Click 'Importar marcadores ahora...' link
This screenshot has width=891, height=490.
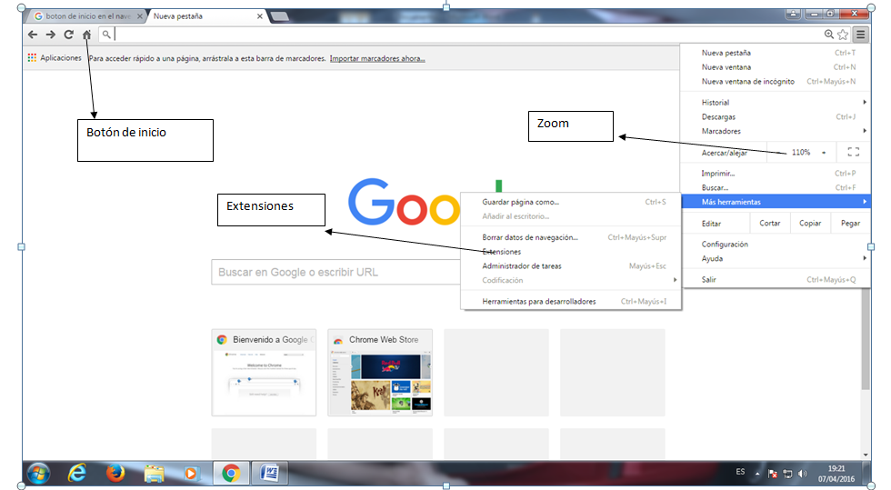click(377, 58)
